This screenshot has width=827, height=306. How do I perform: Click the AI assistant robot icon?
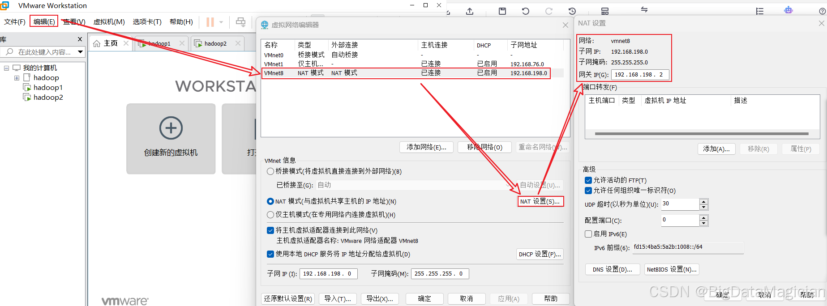(788, 10)
